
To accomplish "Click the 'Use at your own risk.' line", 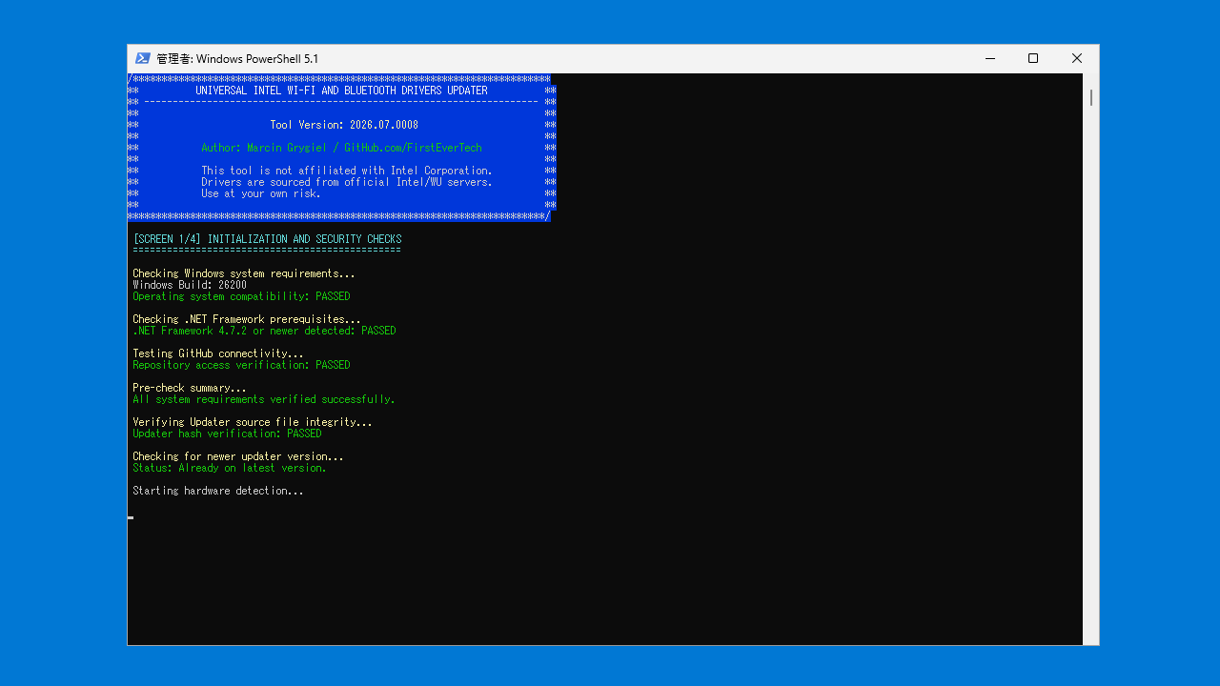I will 261,193.
